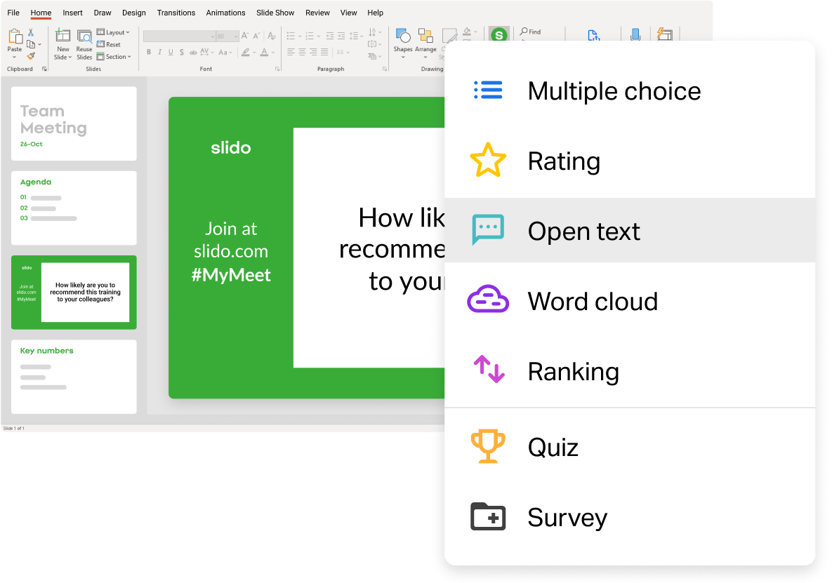Open the New Slide dropdown arrow
The height and width of the screenshot is (583, 832).
[69, 57]
